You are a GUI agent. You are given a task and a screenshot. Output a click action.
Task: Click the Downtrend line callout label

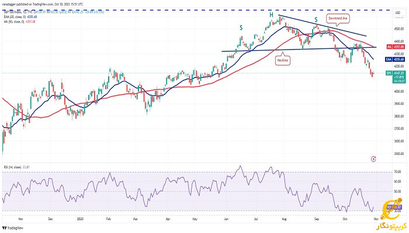338,19
